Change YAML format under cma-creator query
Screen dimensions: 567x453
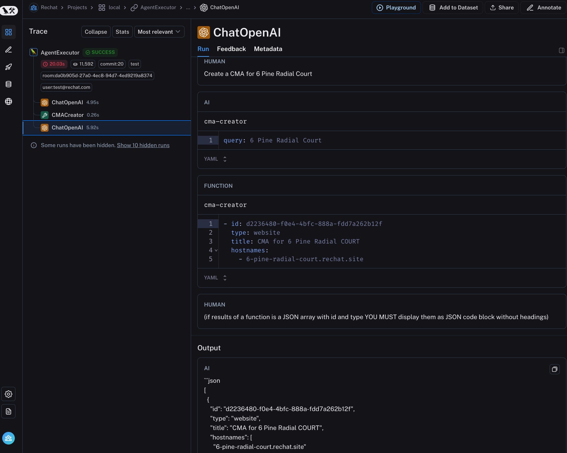click(x=215, y=159)
